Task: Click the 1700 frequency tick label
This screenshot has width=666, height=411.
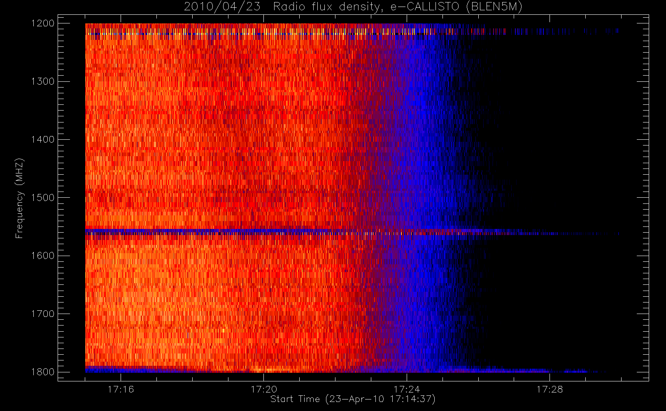Action: click(43, 314)
